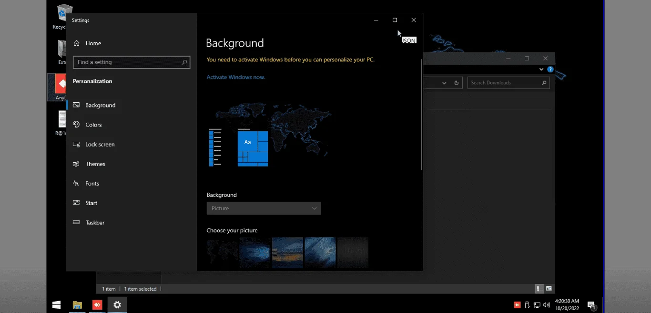Minimize the Settings window
Screen dimensions: 651x313
376,20
